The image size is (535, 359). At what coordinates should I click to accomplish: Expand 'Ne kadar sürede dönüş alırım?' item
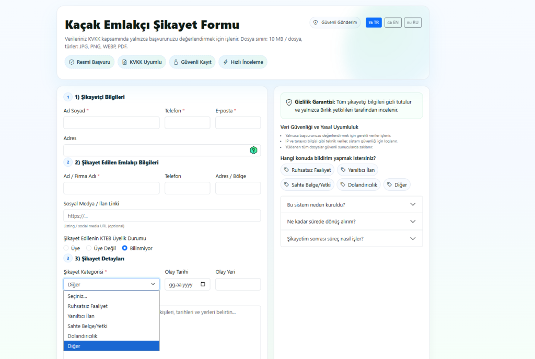coord(351,222)
